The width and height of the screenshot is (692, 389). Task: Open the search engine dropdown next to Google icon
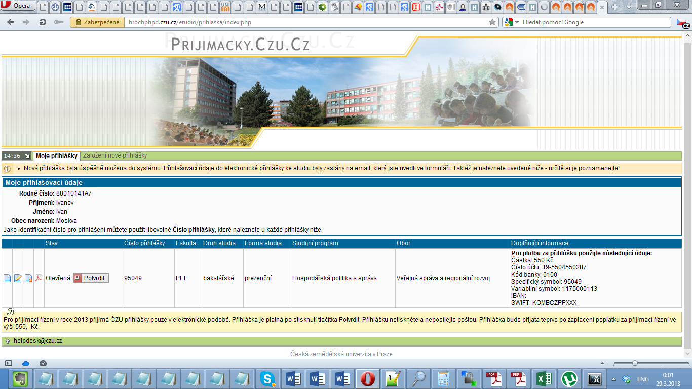(x=517, y=22)
